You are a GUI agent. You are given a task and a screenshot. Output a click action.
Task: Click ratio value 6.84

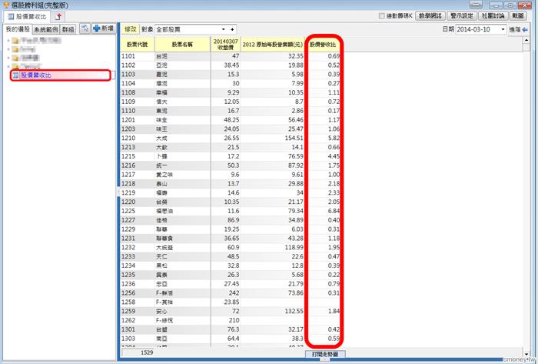click(334, 211)
